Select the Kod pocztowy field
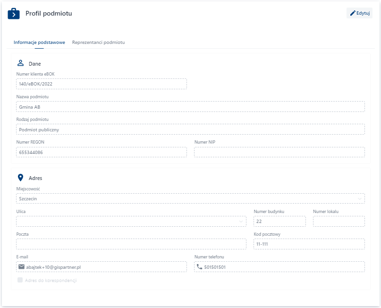This screenshot has height=308, width=381. tap(309, 244)
